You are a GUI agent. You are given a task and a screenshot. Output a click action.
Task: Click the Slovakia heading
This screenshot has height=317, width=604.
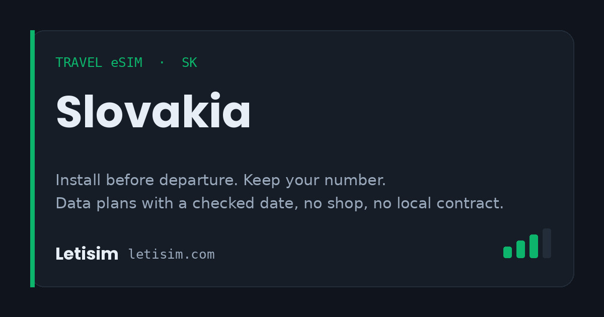click(x=154, y=112)
